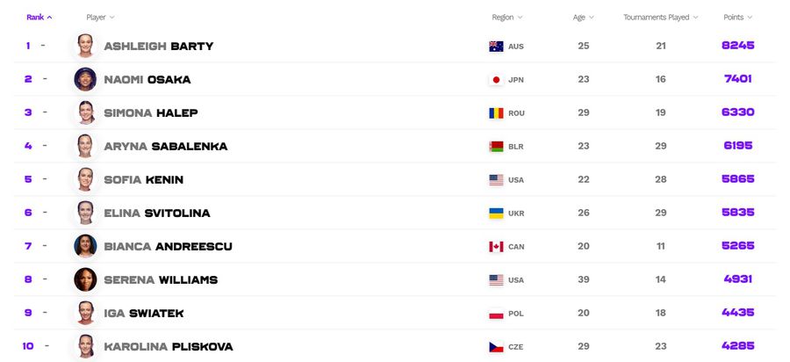Click the Belarus flag icon

(496, 146)
